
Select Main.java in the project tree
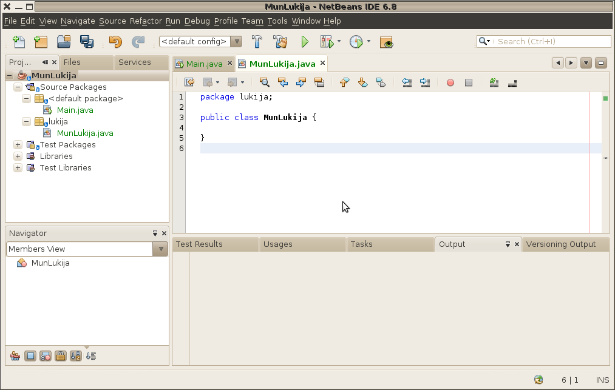tap(75, 110)
